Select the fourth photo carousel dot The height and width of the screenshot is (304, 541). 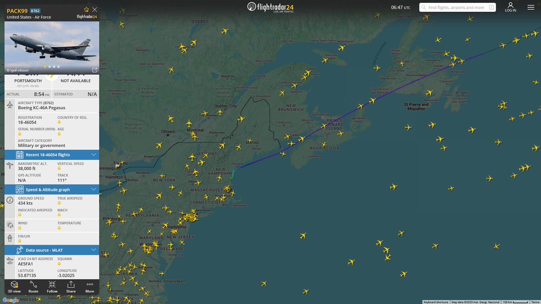(x=58, y=67)
